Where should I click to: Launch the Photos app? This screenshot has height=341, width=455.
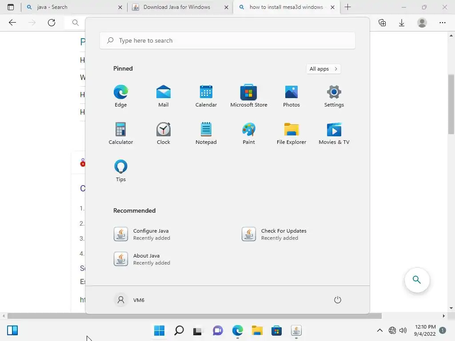pyautogui.click(x=291, y=96)
